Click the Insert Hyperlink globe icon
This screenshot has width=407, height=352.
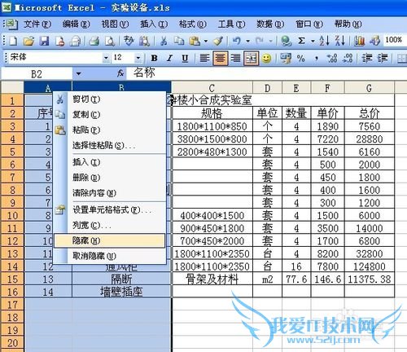pyautogui.click(x=286, y=41)
